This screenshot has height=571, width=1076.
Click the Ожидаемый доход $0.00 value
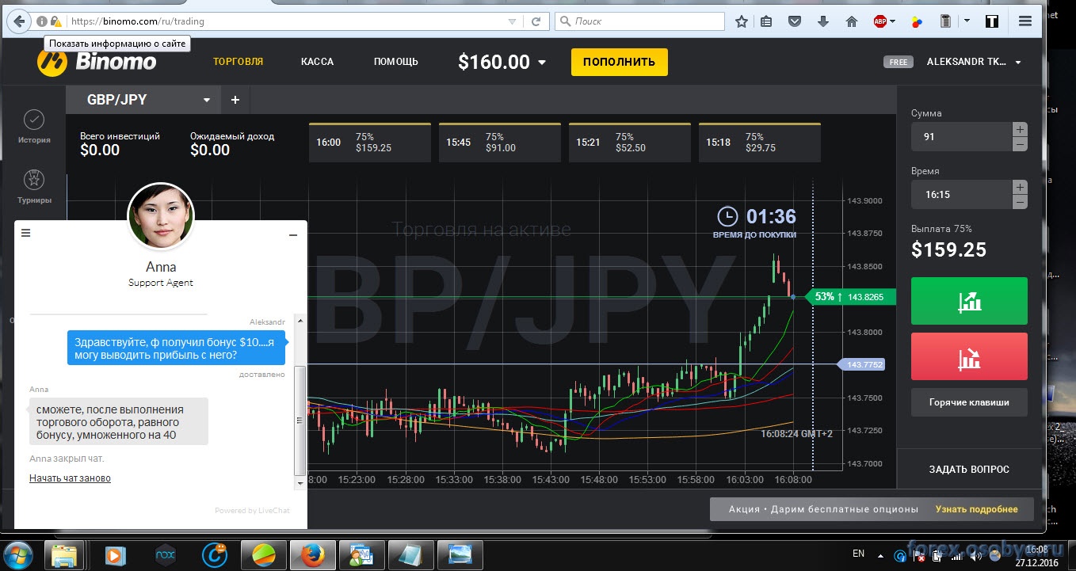[210, 150]
